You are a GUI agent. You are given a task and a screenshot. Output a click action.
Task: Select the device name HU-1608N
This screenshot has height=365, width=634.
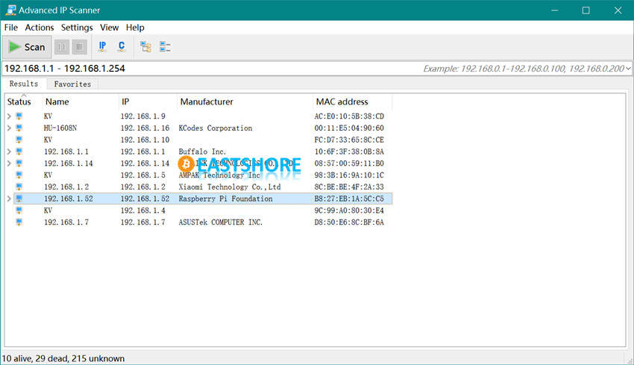(60, 128)
